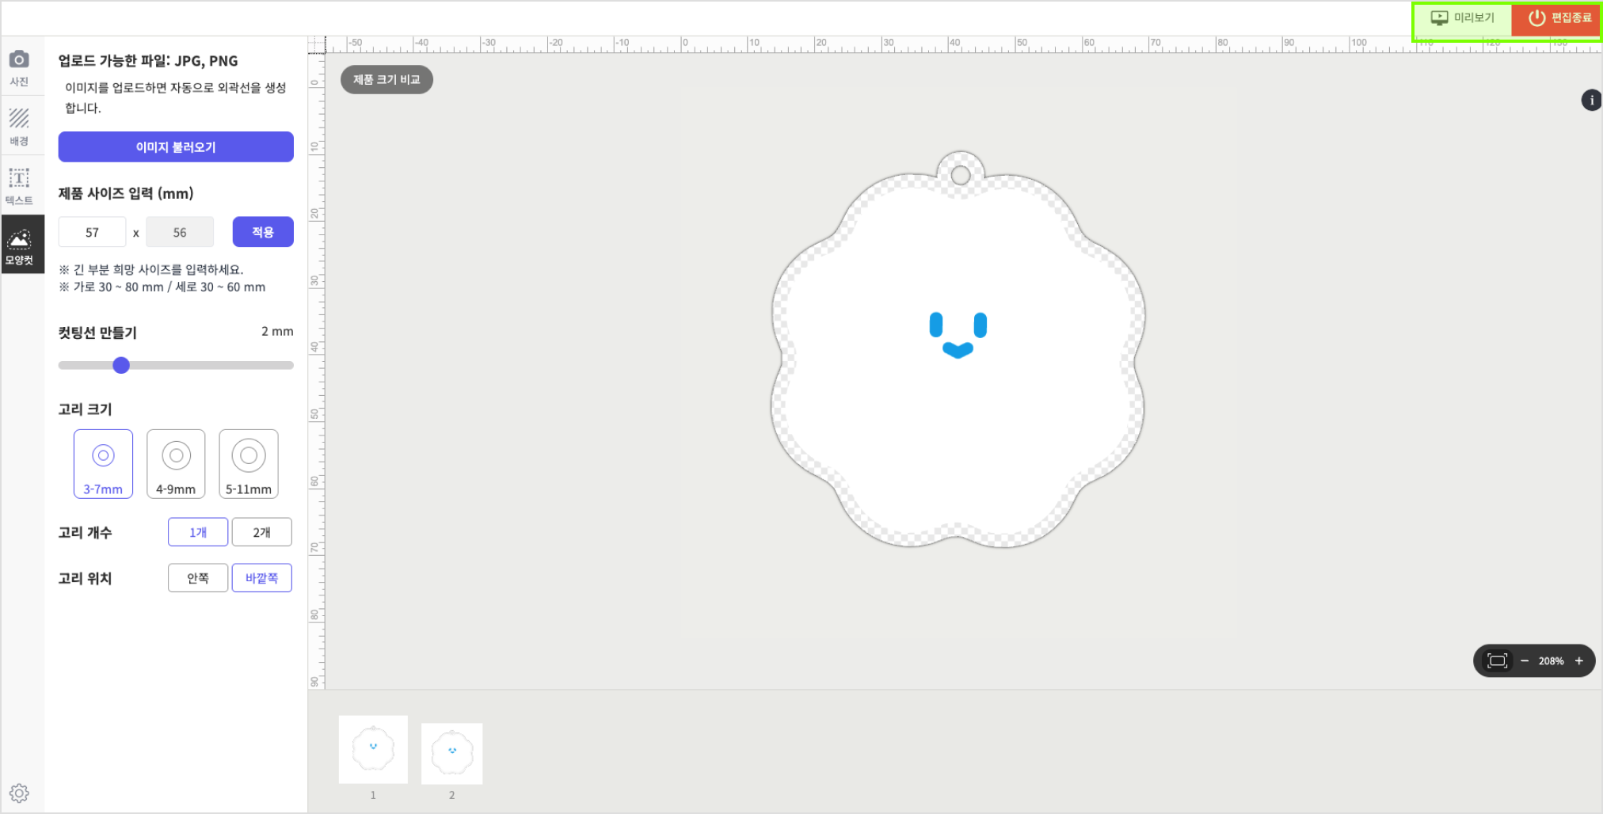1603x814 pixels.
Task: Zoom out with the minus icon
Action: click(1525, 661)
